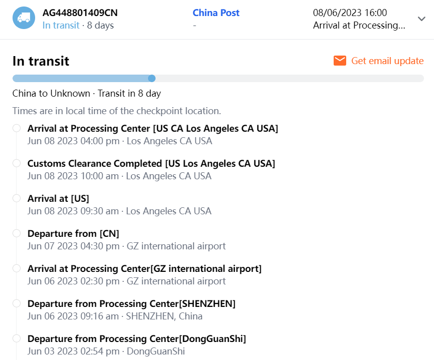This screenshot has height=360, width=434.
Task: Click the Arrival at [US] checkpoint marker
Action: click(x=17, y=198)
